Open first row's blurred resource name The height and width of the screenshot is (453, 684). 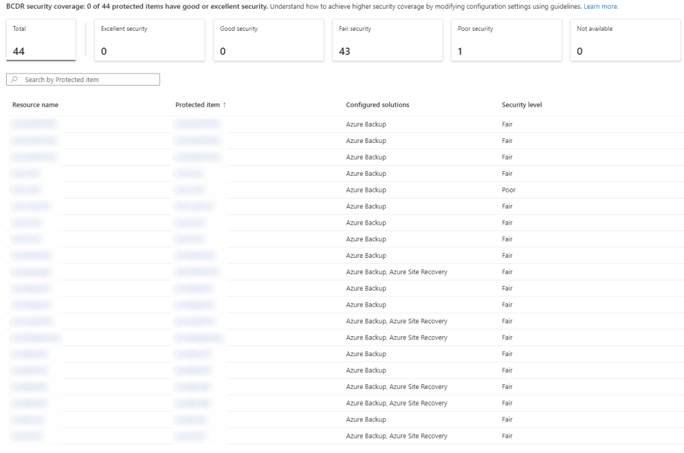[x=34, y=124]
